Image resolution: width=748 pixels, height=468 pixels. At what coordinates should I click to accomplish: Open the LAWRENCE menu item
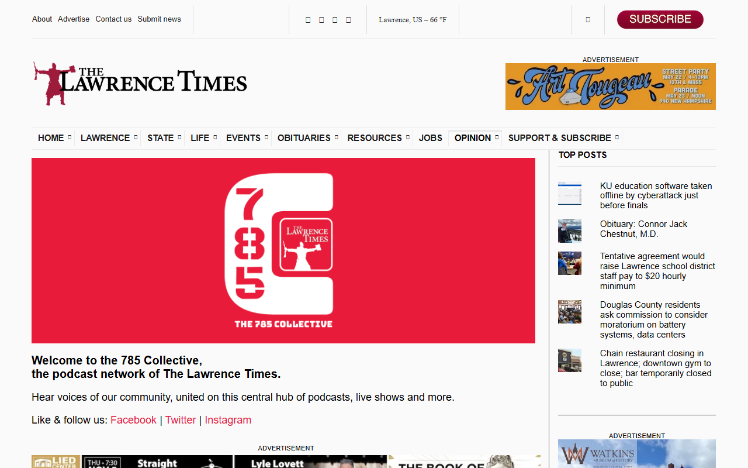click(105, 138)
